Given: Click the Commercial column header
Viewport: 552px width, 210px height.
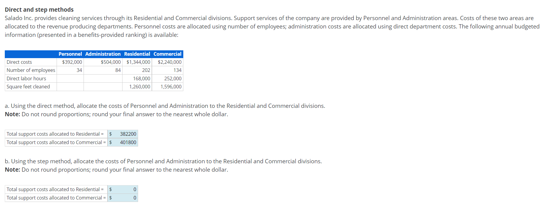Looking at the screenshot, I should 167,54.
